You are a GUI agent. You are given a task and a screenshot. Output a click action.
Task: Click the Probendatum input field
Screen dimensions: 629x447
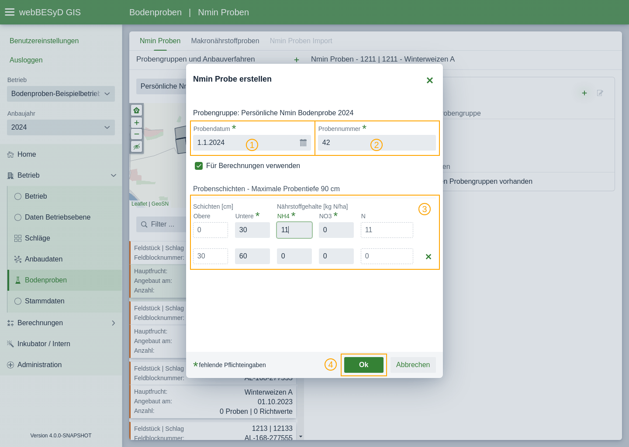pyautogui.click(x=252, y=143)
